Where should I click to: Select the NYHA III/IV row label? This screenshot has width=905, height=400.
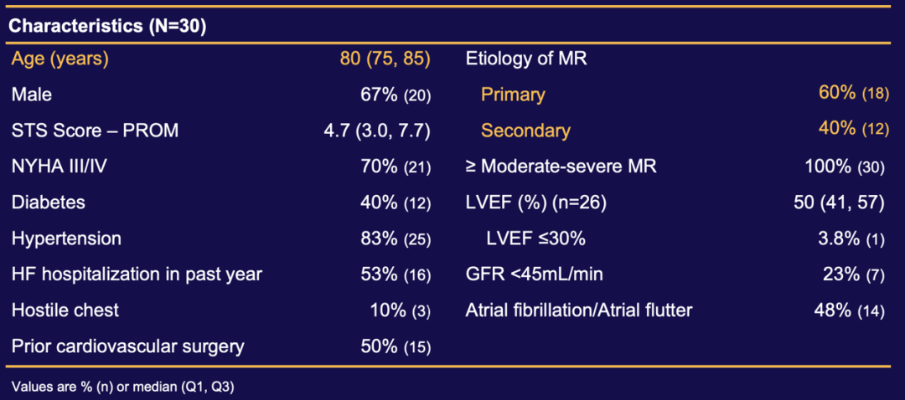click(59, 167)
